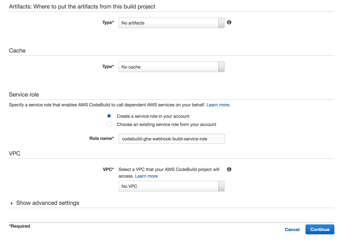Select the 'Create a service role' radio button
The height and width of the screenshot is (250, 362).
pos(109,116)
